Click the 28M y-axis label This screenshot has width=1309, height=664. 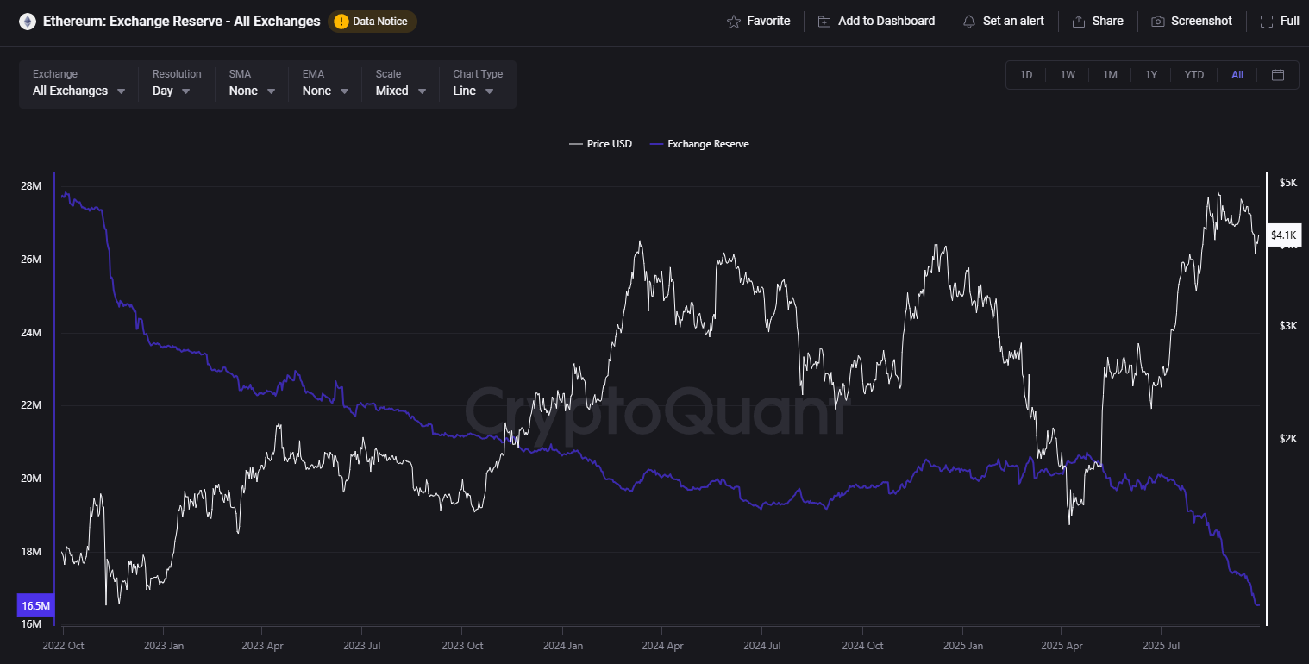[31, 186]
